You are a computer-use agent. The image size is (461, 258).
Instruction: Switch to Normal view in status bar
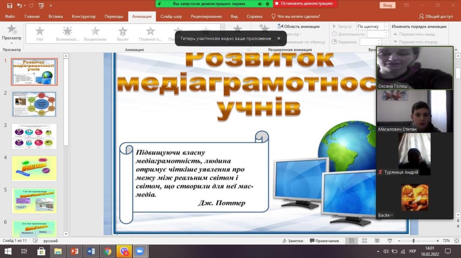click(x=352, y=241)
